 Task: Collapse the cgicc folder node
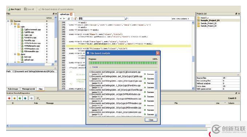[15, 27]
